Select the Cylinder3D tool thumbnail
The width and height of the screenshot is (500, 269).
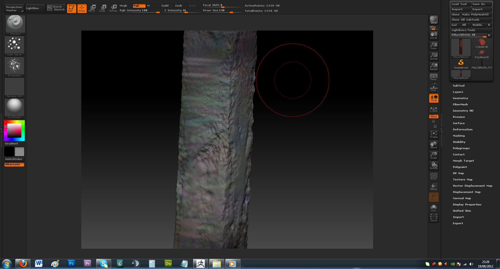click(482, 42)
